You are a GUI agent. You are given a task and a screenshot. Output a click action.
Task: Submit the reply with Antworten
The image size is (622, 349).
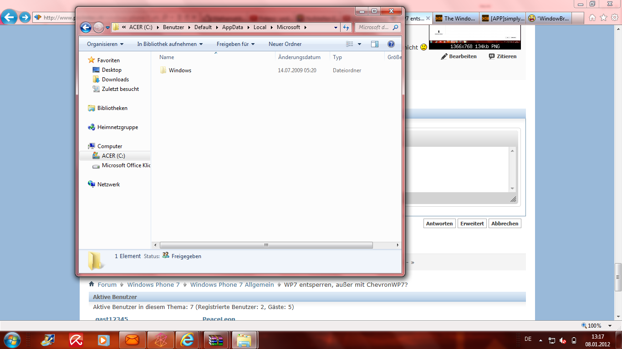[x=439, y=224]
